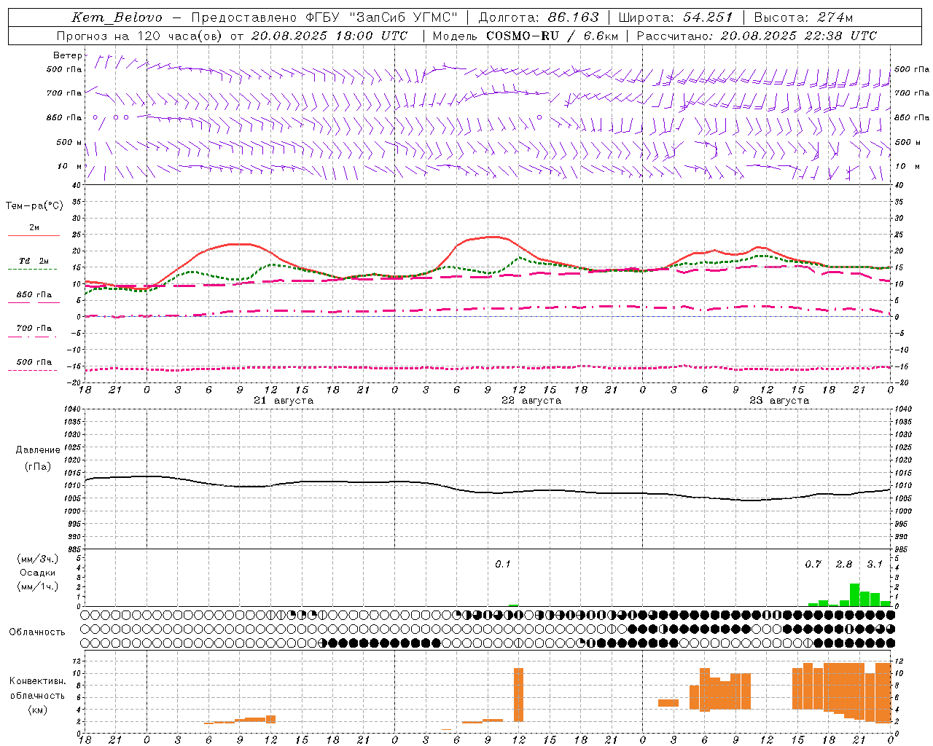Screen dimensions: 933x746
Task: Click the red solid line sample under 2м legend
Action: (34, 236)
